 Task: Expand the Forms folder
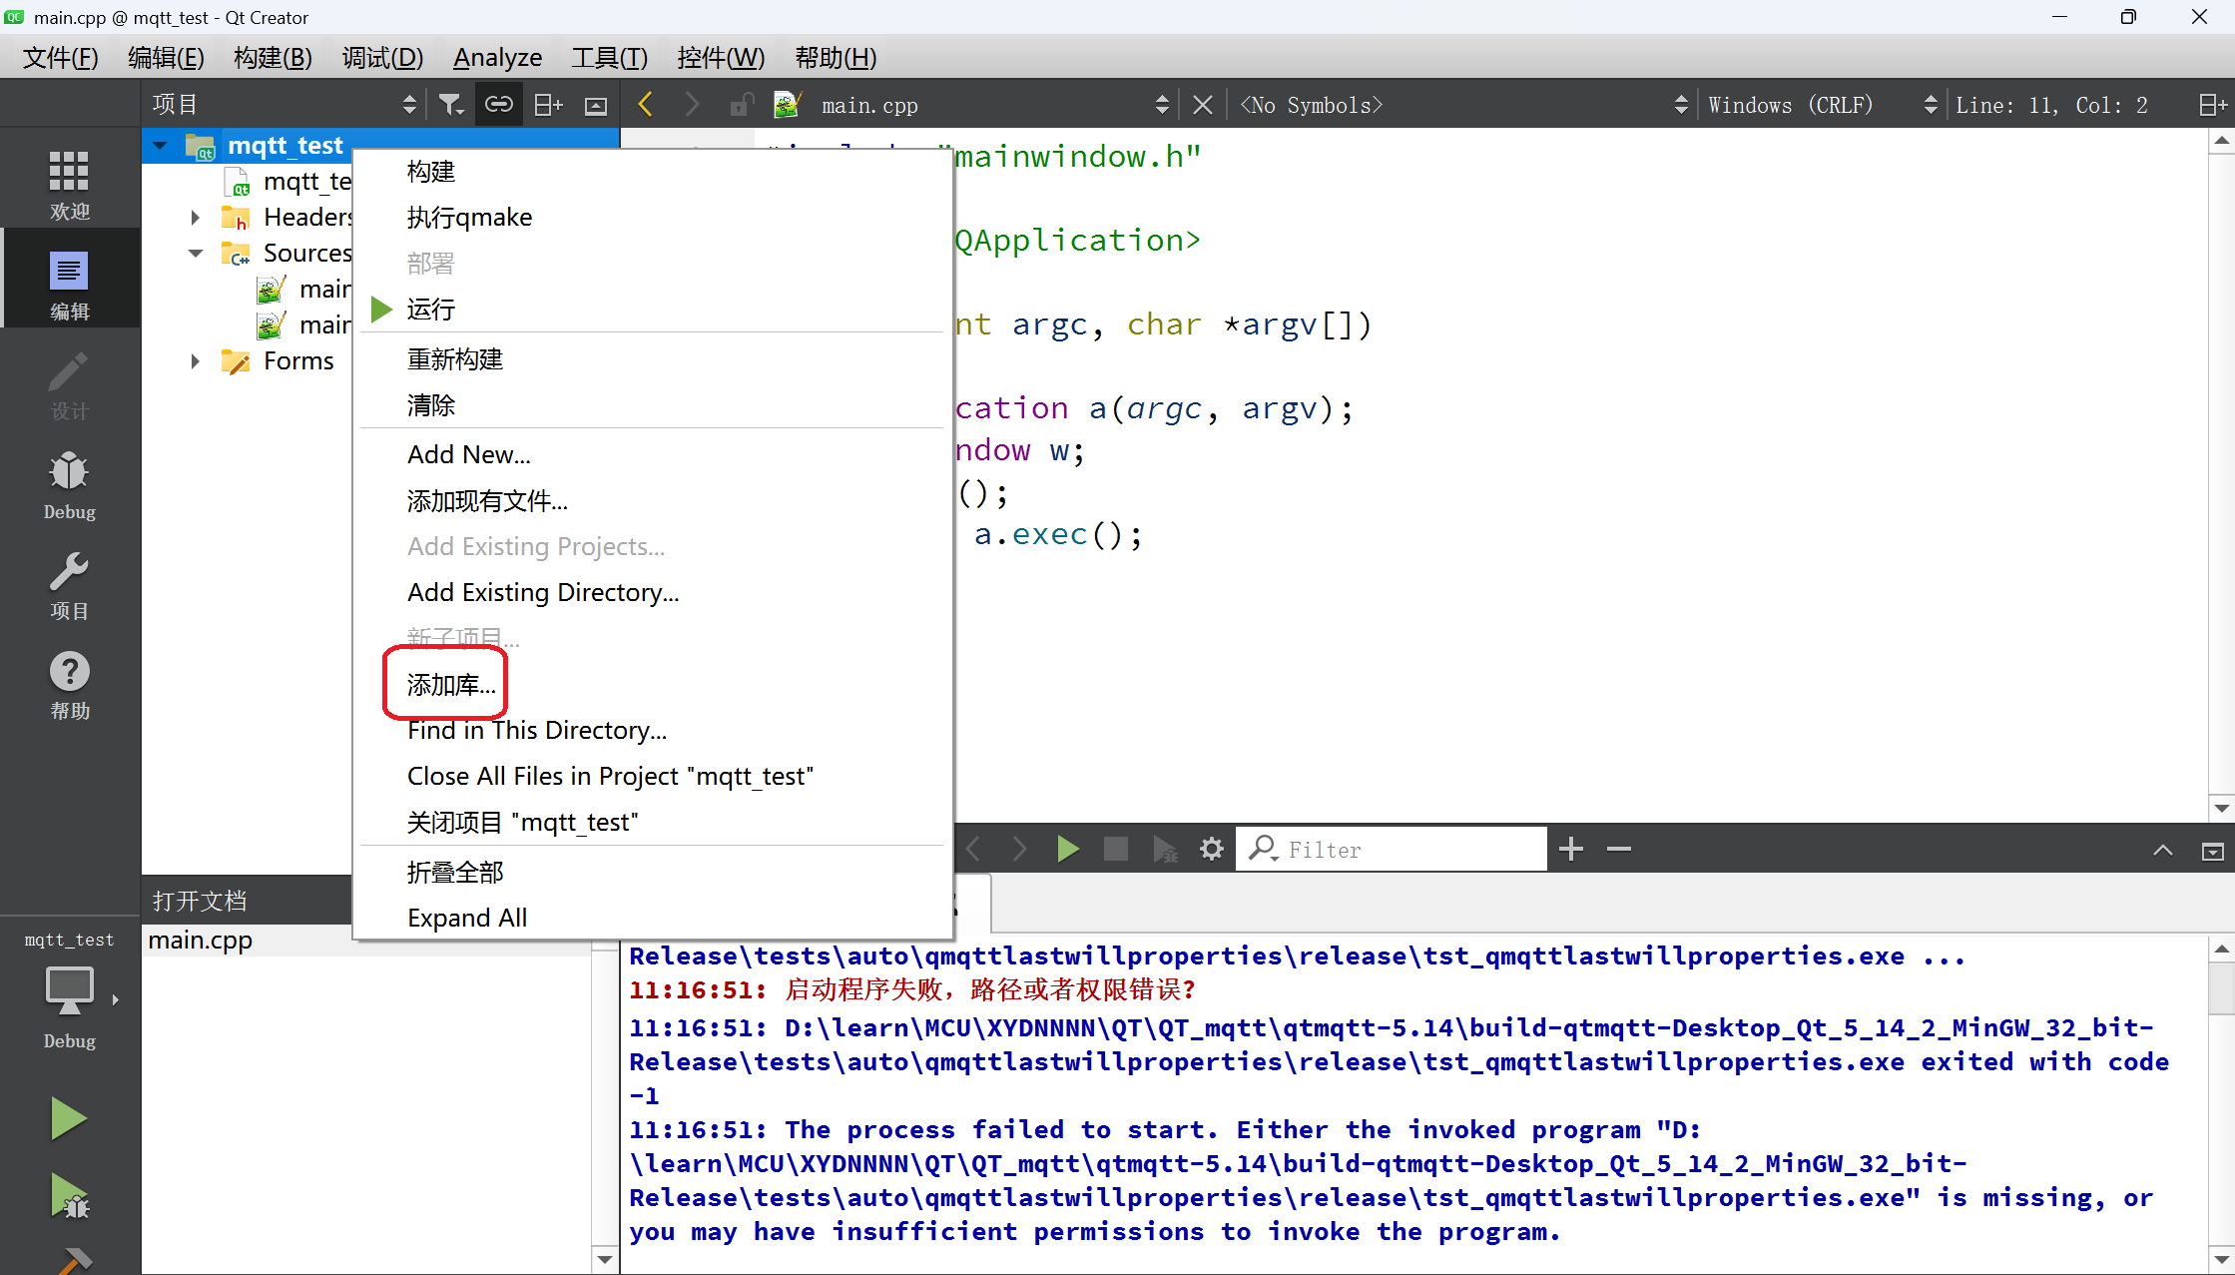pyautogui.click(x=196, y=360)
